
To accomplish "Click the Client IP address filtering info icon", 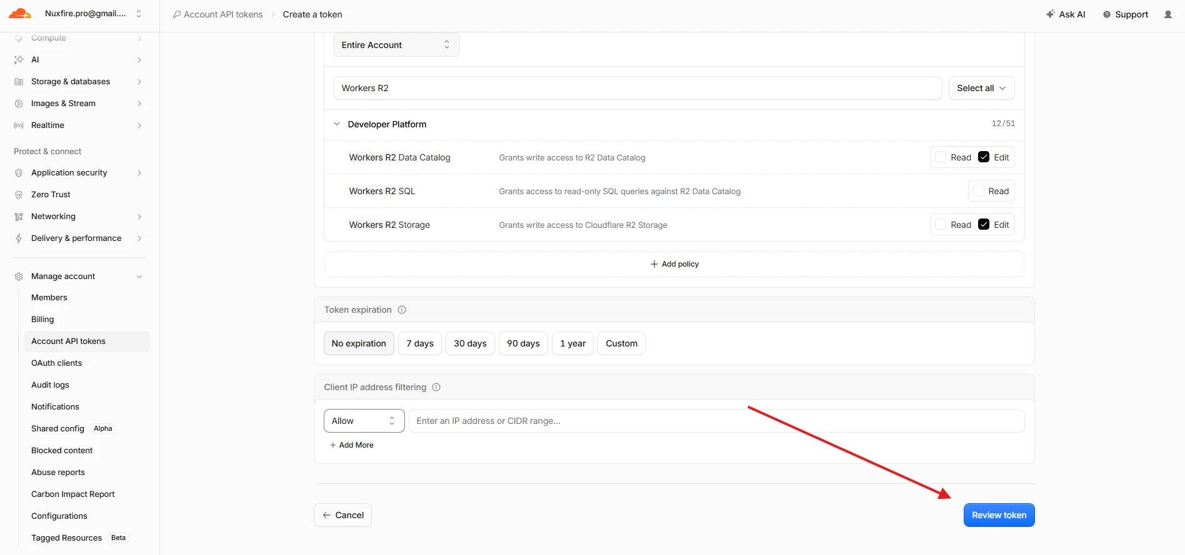I will pos(436,387).
